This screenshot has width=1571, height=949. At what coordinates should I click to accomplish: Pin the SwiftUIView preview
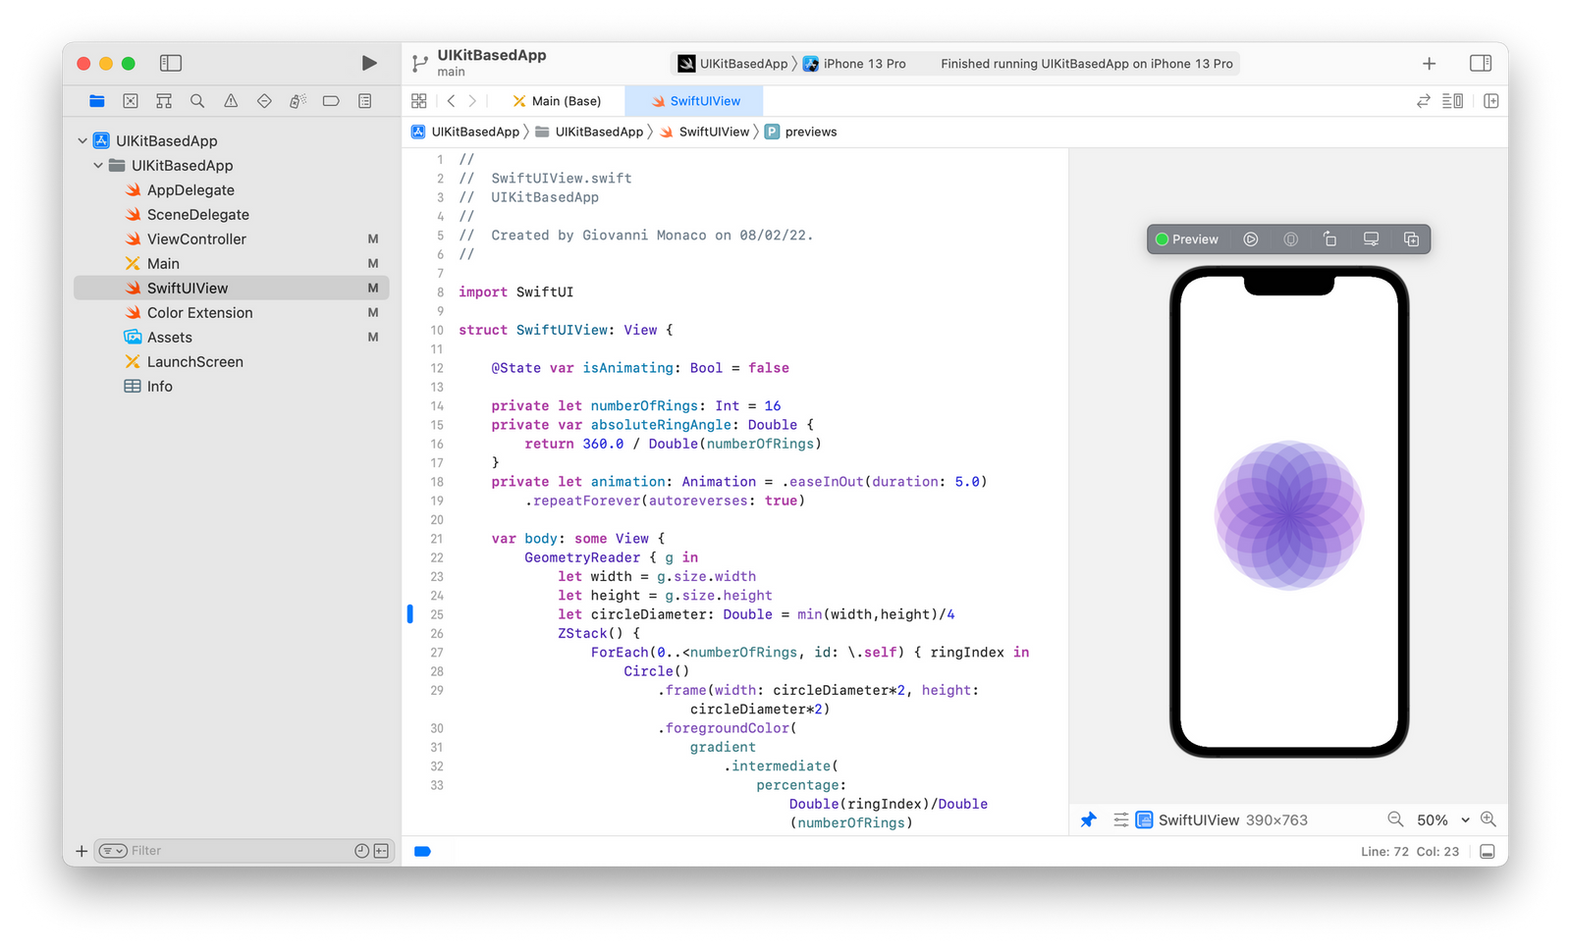pos(1088,819)
